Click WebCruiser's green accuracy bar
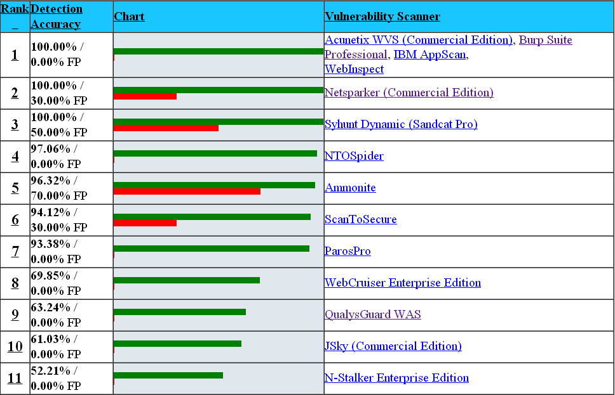The image size is (615, 395). click(187, 280)
